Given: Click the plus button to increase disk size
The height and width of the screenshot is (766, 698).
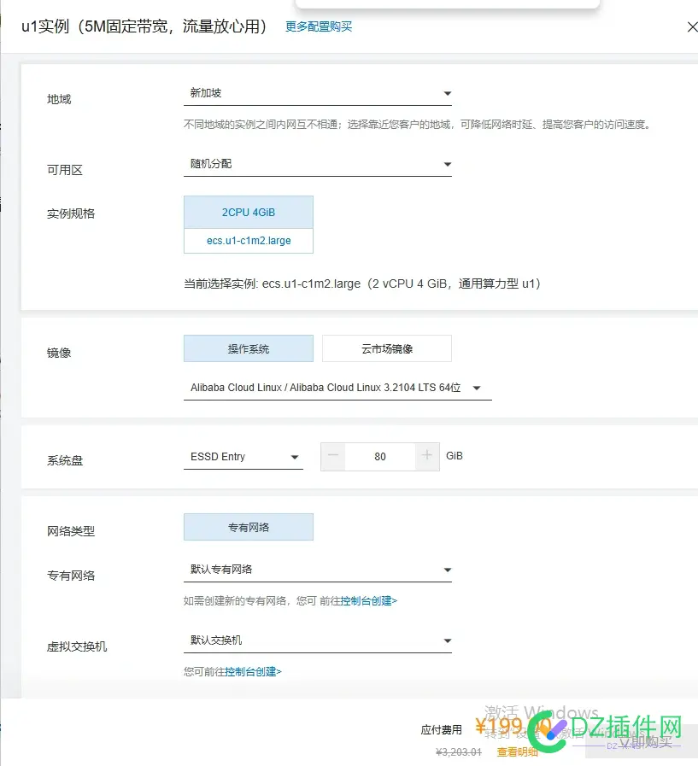Looking at the screenshot, I should pyautogui.click(x=427, y=457).
